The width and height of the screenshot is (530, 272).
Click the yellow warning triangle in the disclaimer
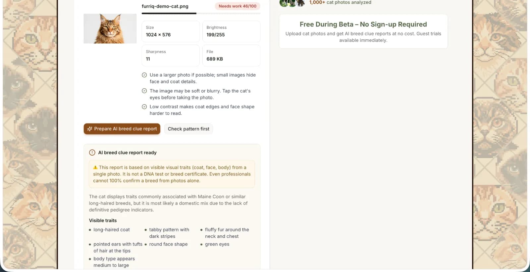[x=95, y=168]
